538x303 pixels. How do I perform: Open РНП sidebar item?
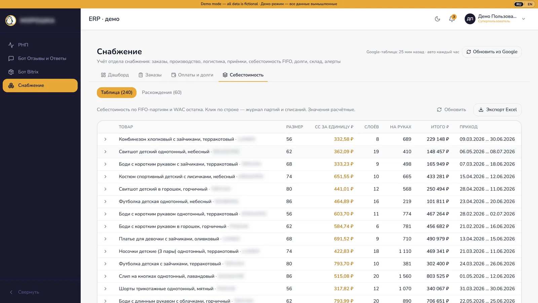click(40, 45)
